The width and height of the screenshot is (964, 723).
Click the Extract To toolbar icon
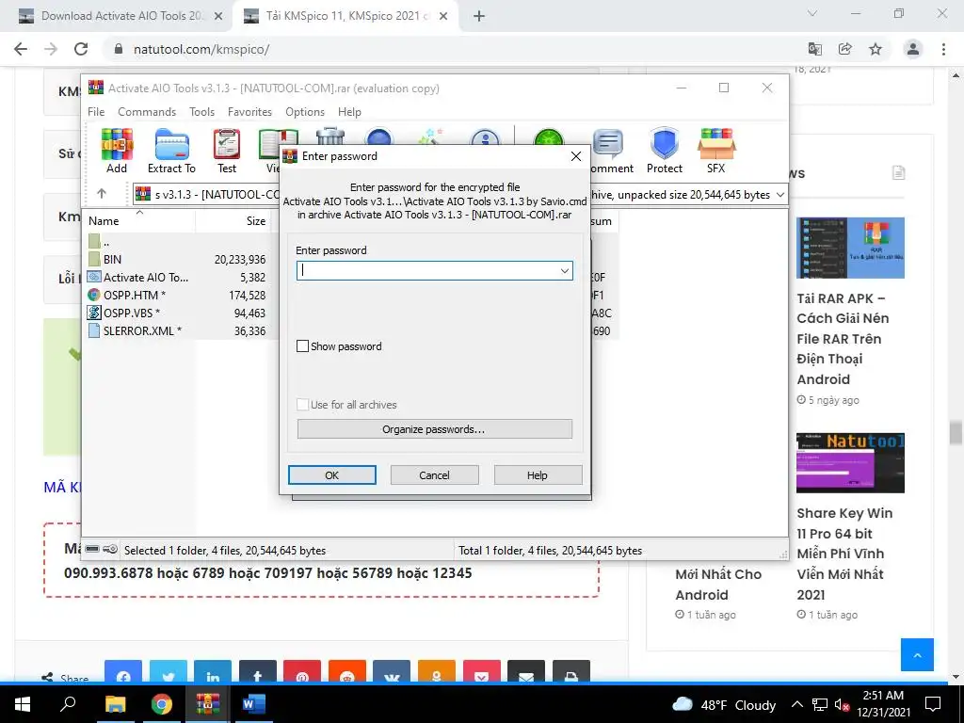[x=171, y=152]
